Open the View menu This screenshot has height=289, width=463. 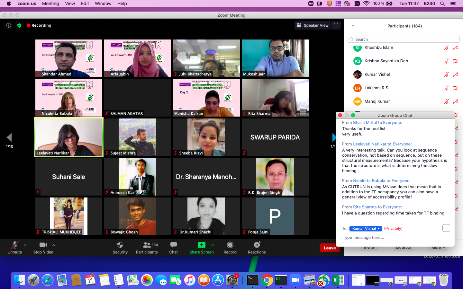click(70, 4)
